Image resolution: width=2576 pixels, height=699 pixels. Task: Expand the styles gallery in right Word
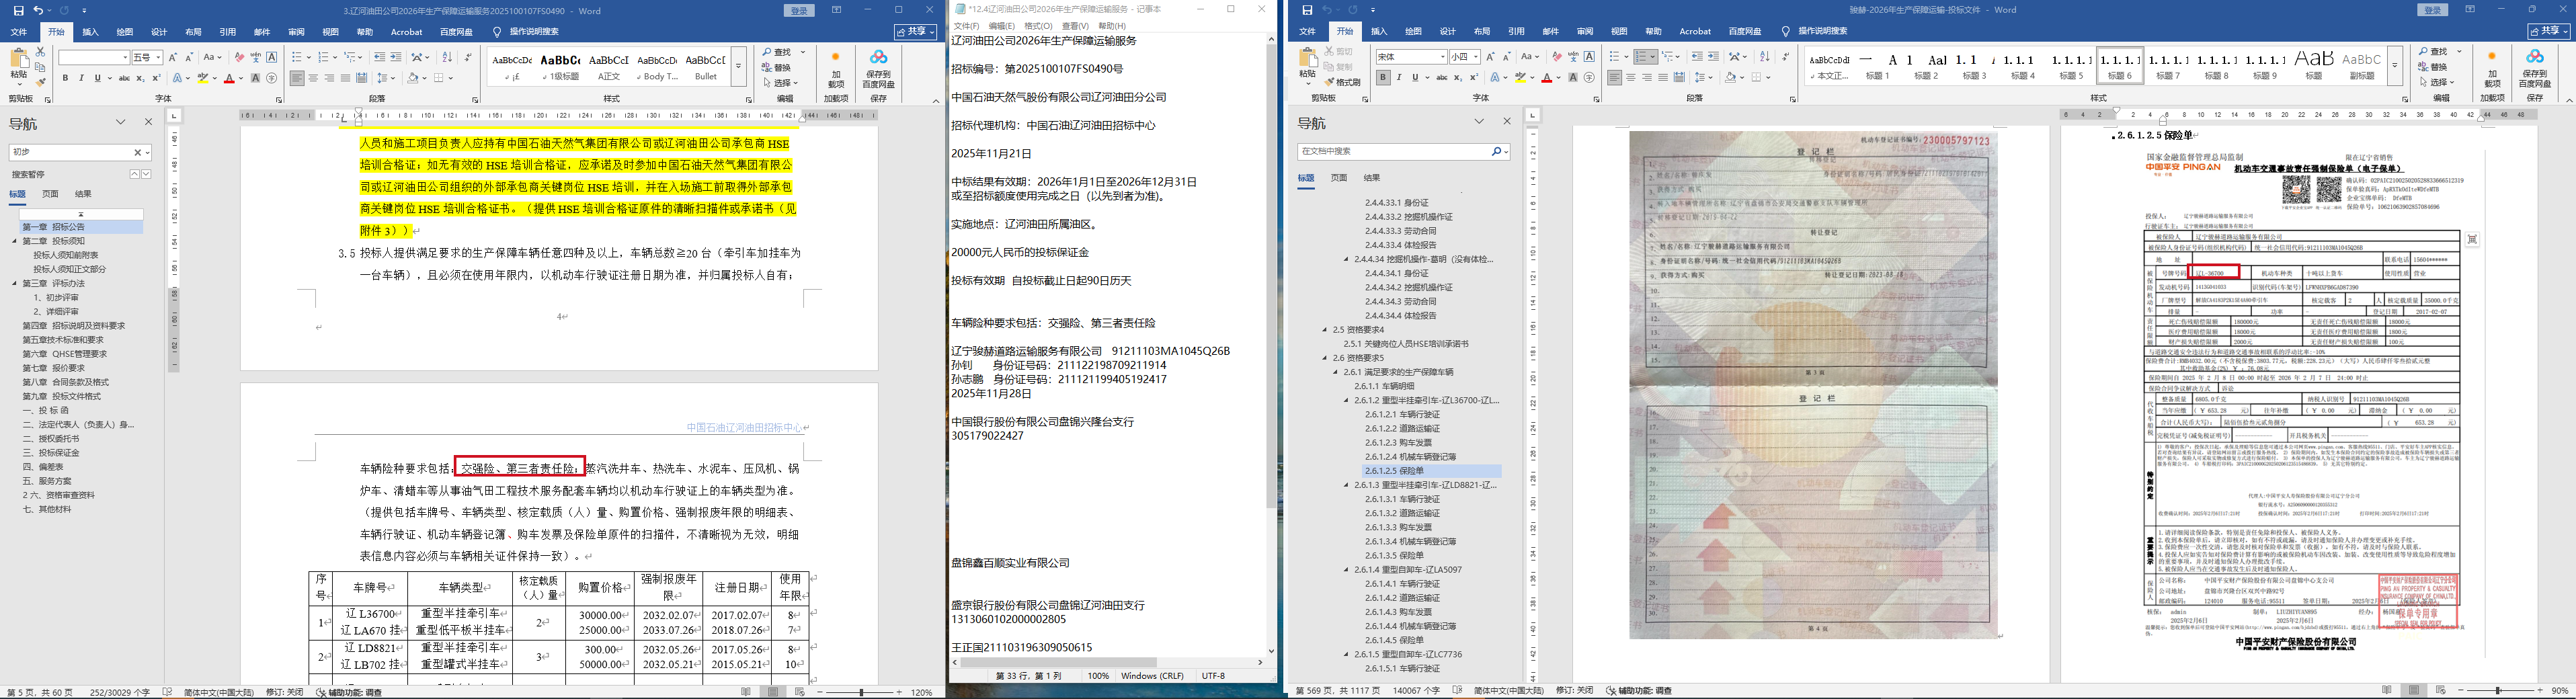coord(2395,67)
